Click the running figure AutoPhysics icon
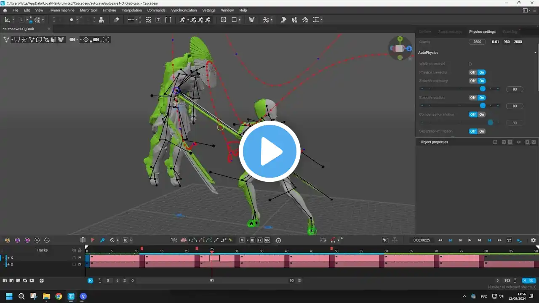The width and height of the screenshot is (539, 303). (x=182, y=20)
